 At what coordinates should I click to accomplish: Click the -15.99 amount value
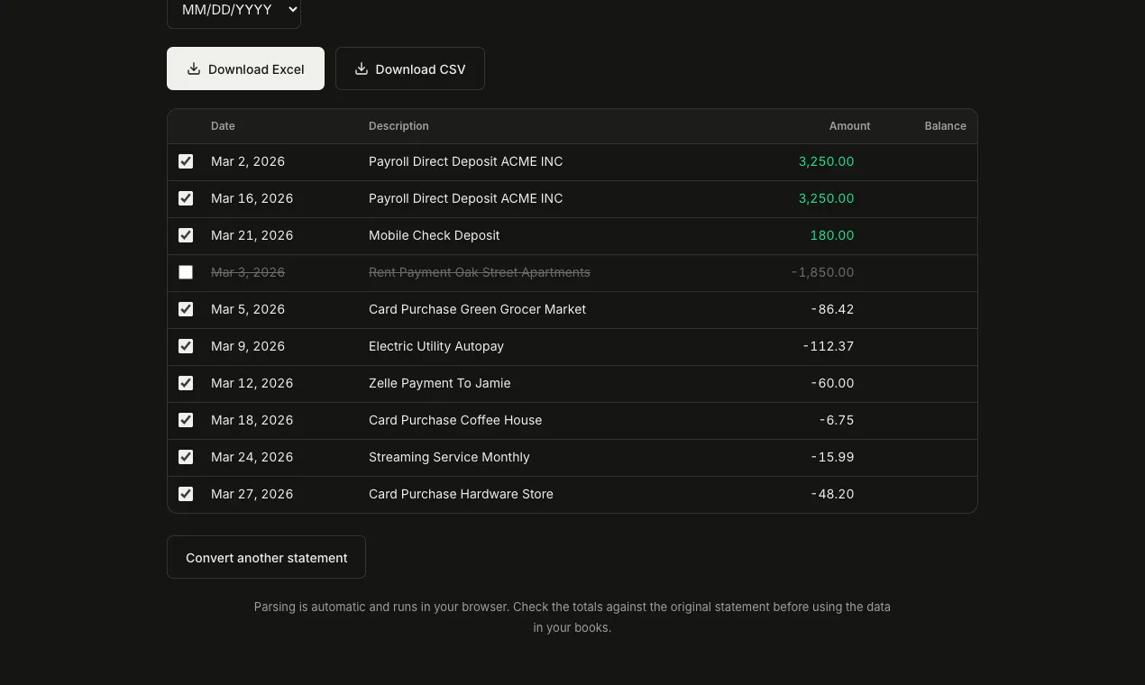pos(832,457)
